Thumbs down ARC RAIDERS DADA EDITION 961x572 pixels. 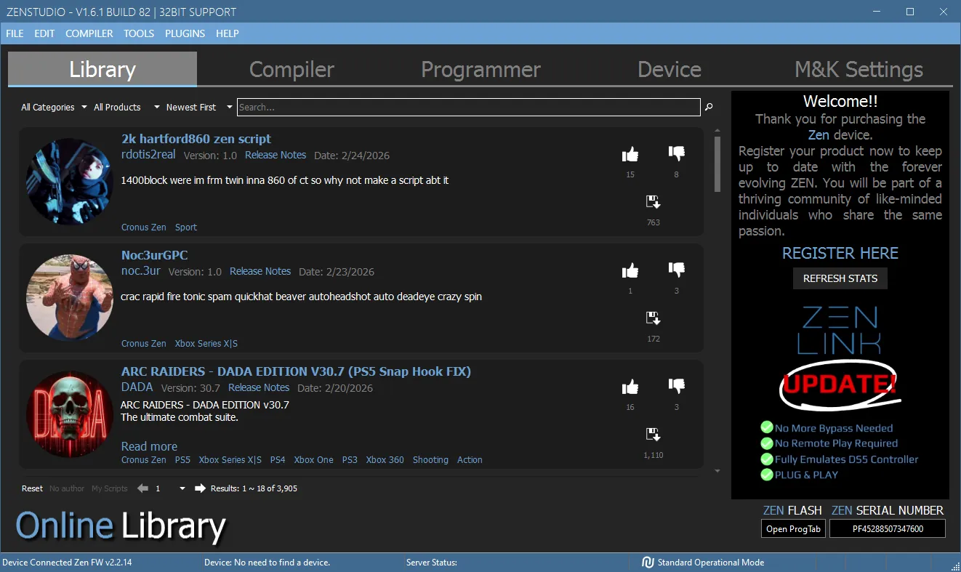click(x=677, y=386)
